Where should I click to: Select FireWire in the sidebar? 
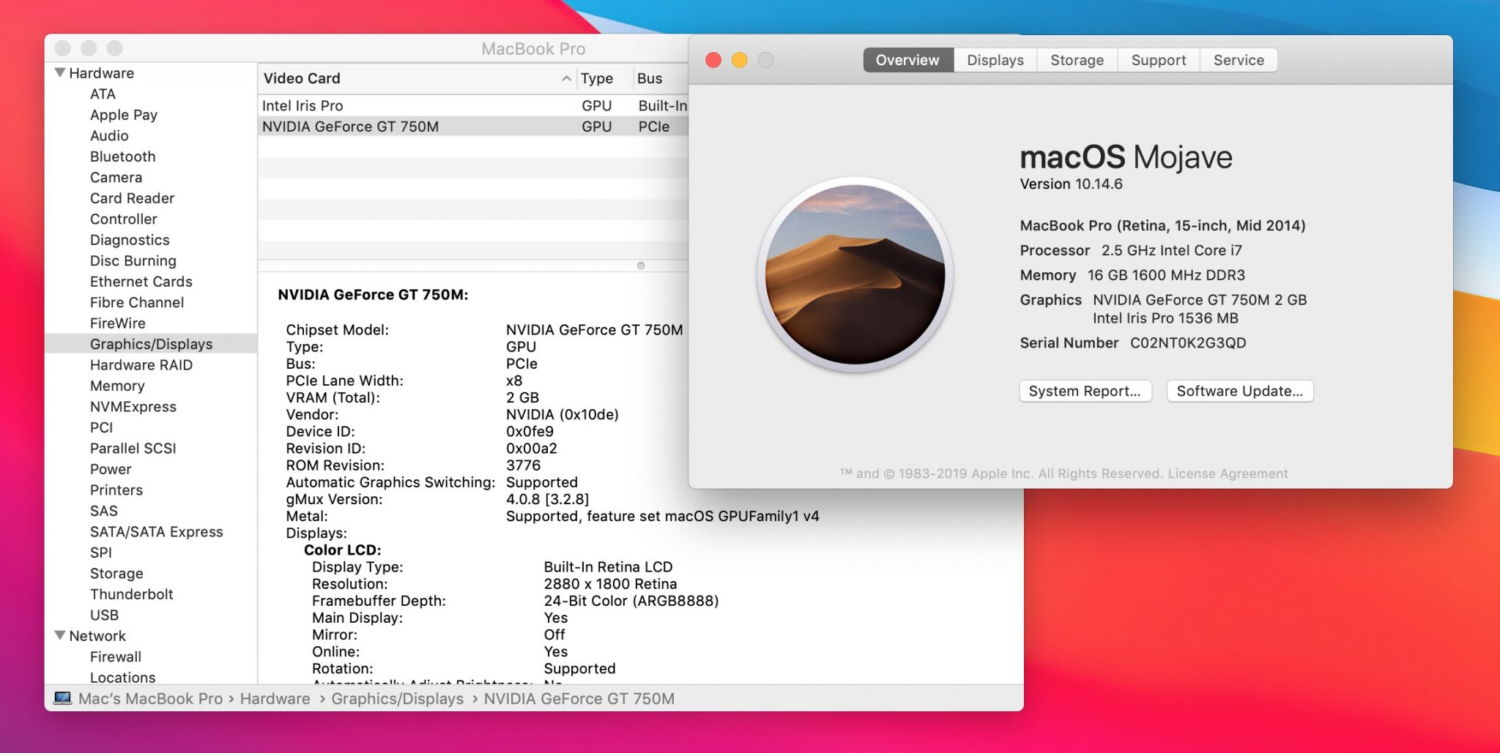[117, 323]
